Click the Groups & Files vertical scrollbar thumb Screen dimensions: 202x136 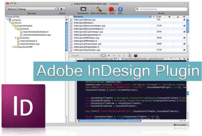click(66, 37)
